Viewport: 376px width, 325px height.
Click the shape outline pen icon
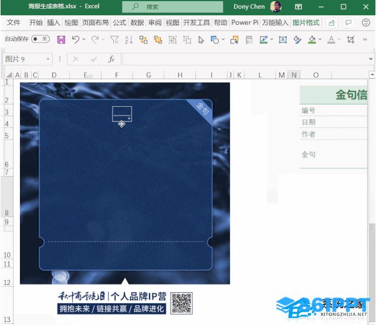click(x=263, y=39)
